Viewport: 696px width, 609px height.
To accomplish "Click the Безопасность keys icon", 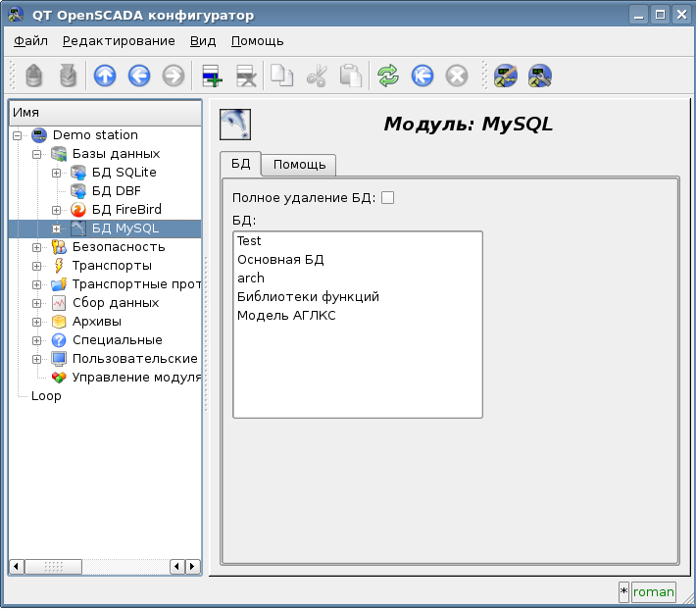I will (59, 247).
